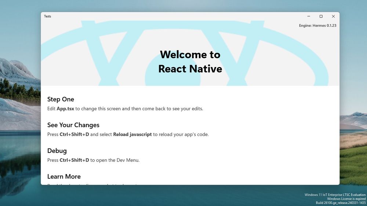Click the 'See Your Changes' heading

point(73,125)
